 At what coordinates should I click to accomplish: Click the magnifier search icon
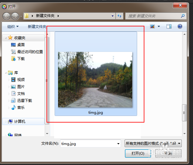(x=183, y=16)
